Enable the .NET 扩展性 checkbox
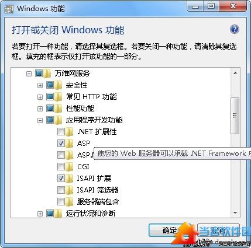251x248 pixels. tap(61, 132)
